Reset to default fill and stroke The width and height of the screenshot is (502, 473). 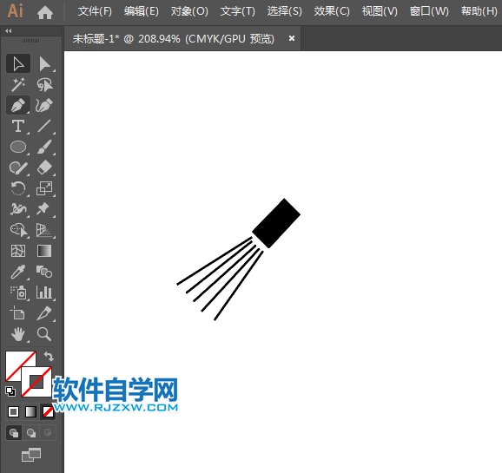(10, 391)
